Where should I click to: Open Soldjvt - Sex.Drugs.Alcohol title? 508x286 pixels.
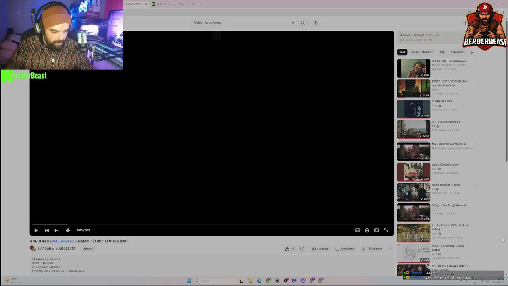tap(448, 205)
